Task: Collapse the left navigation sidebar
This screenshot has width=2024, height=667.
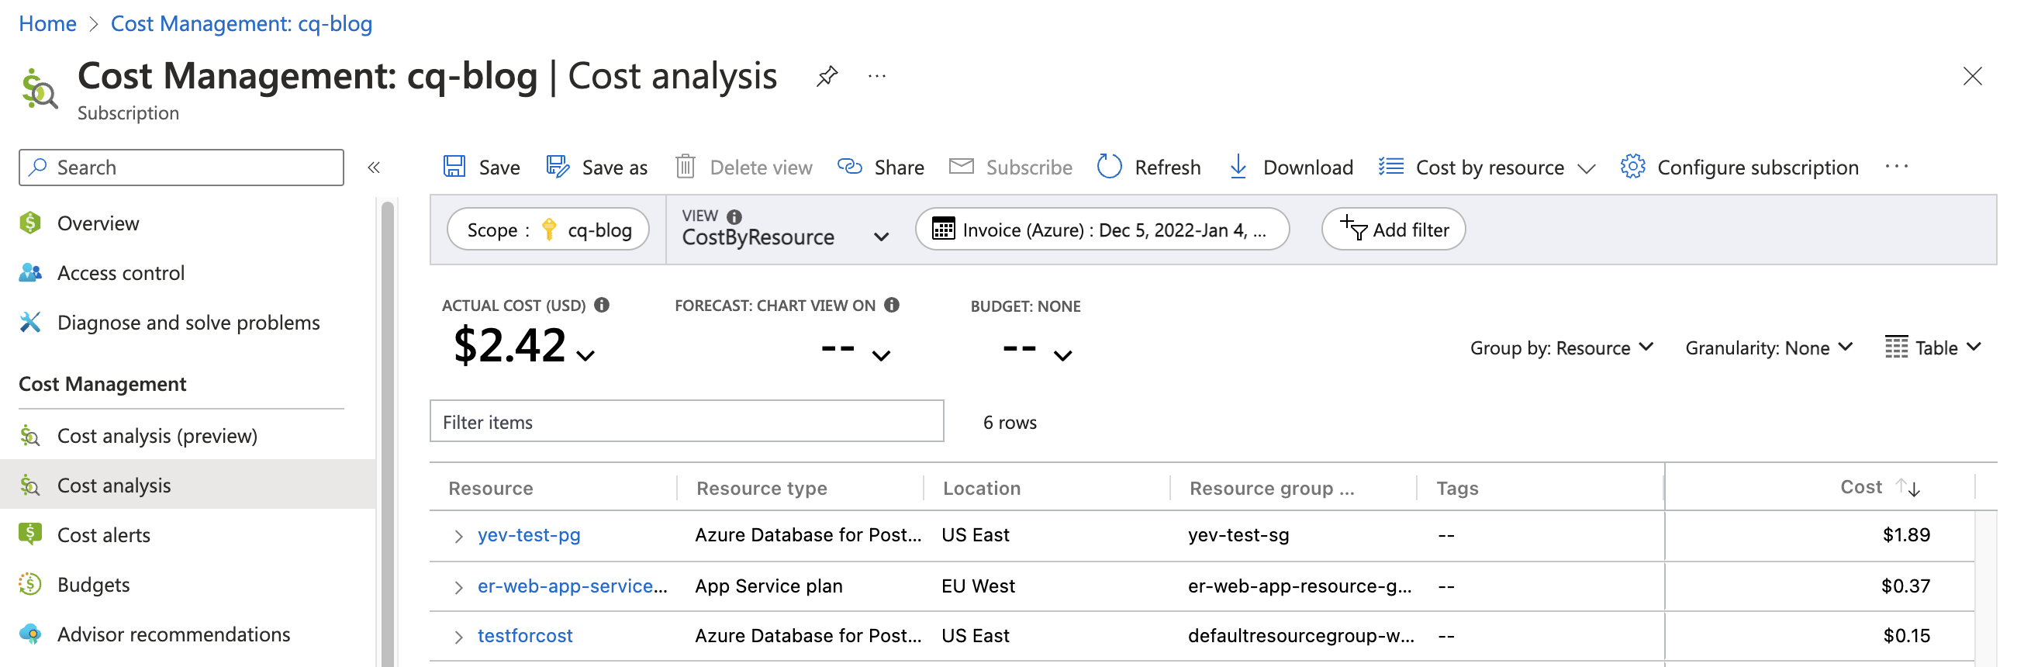Action: point(374,168)
